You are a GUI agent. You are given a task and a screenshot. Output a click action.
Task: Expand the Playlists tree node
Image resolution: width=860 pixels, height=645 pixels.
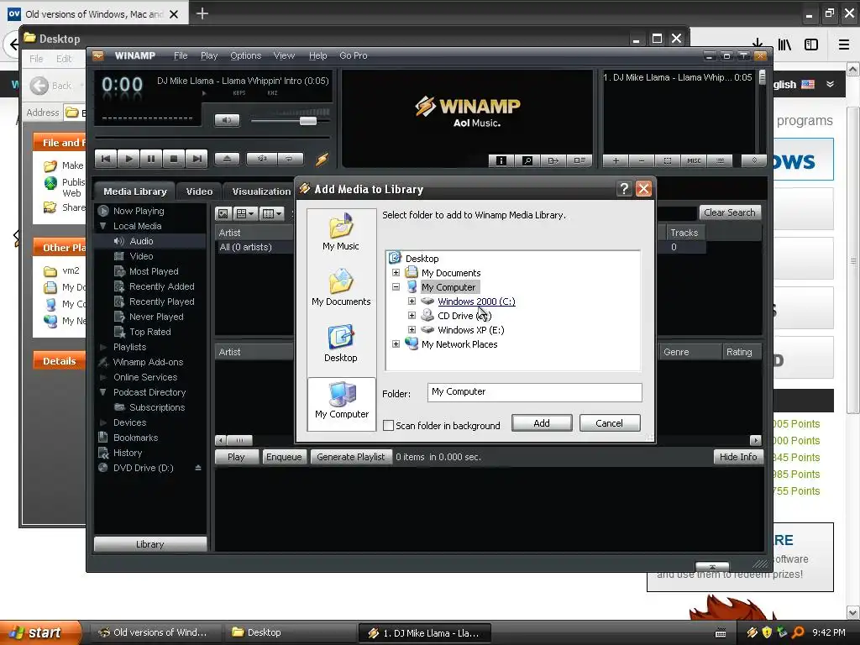[102, 347]
